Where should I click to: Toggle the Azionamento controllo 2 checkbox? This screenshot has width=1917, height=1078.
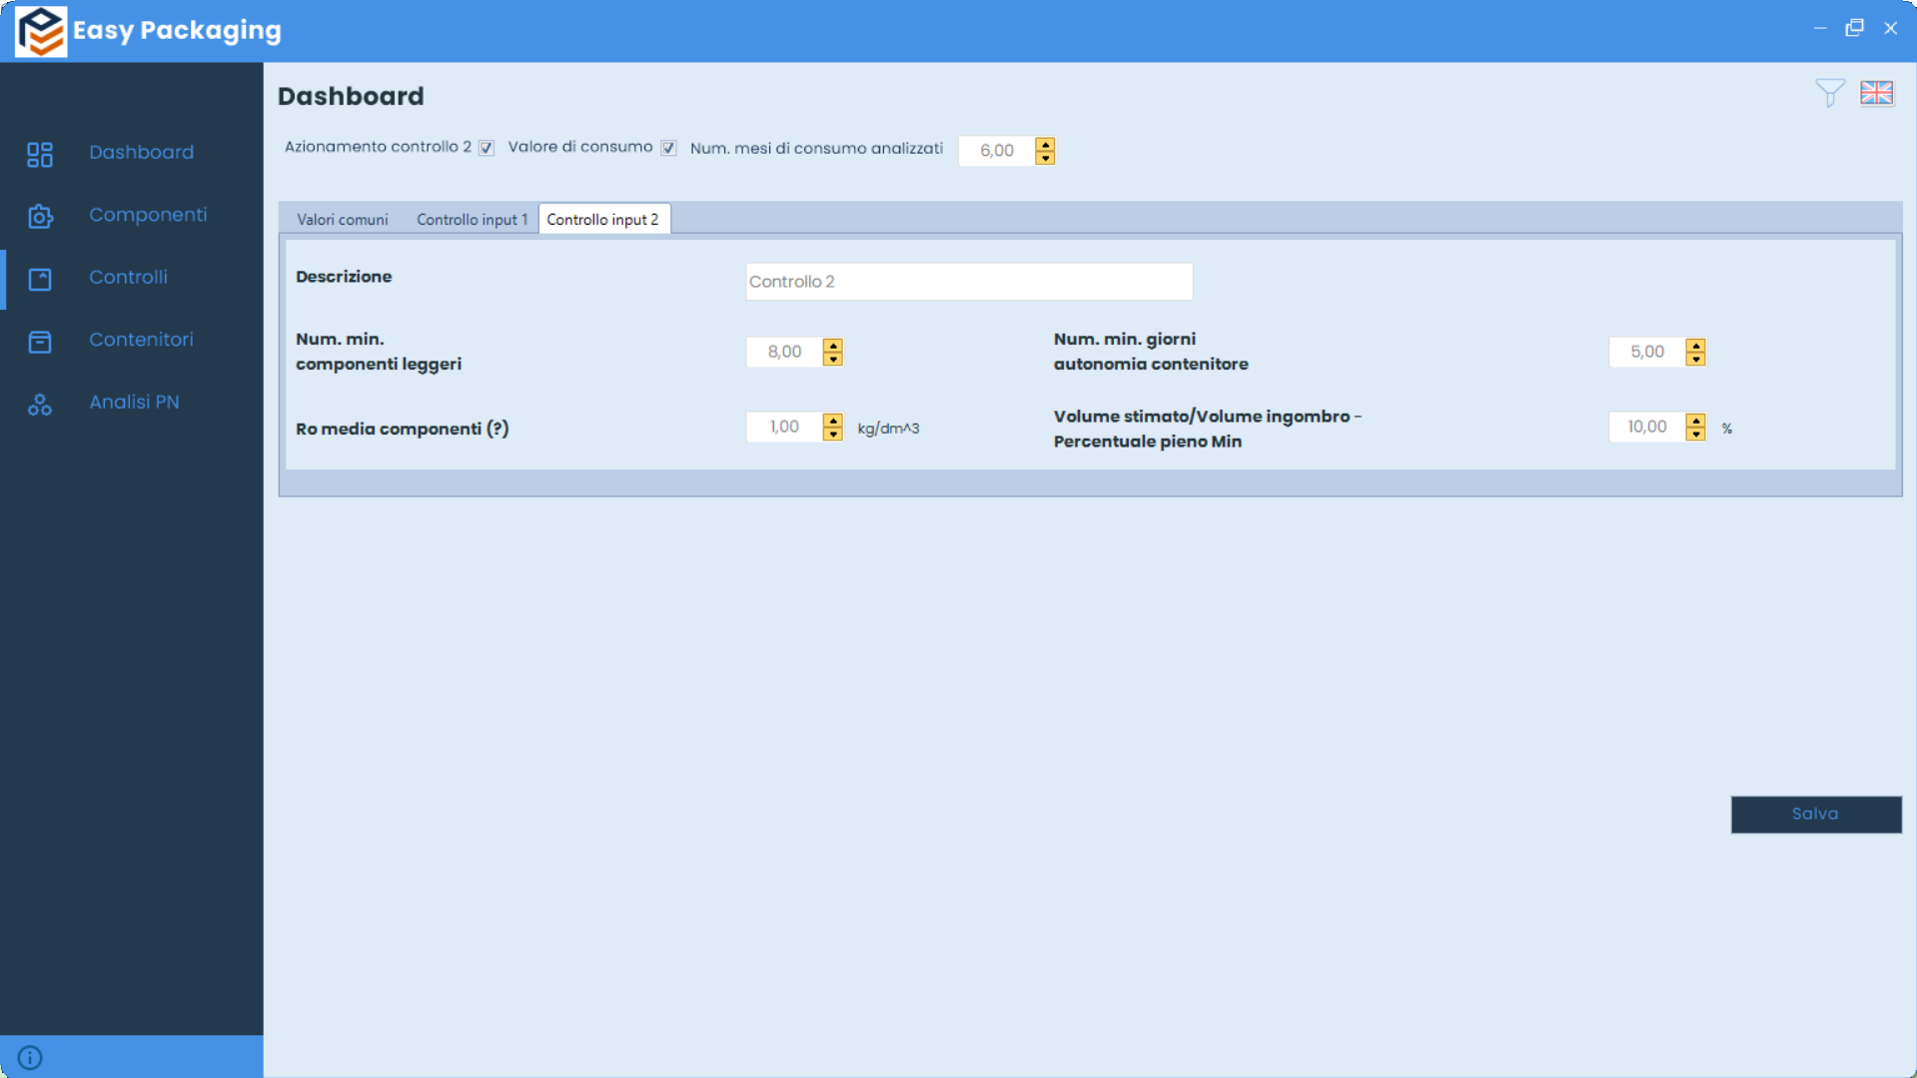pos(486,148)
